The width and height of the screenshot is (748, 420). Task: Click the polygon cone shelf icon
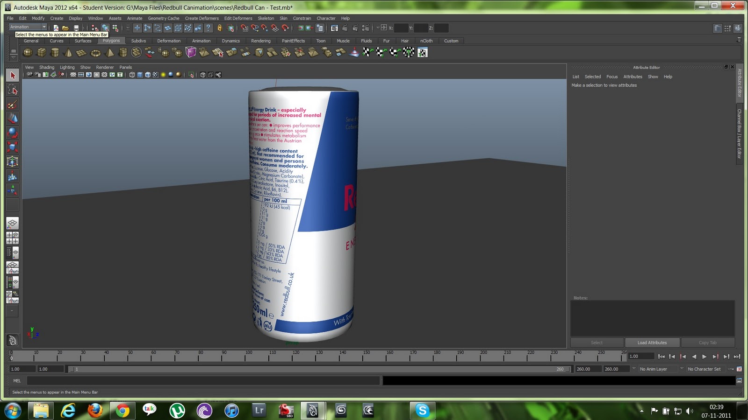point(68,53)
